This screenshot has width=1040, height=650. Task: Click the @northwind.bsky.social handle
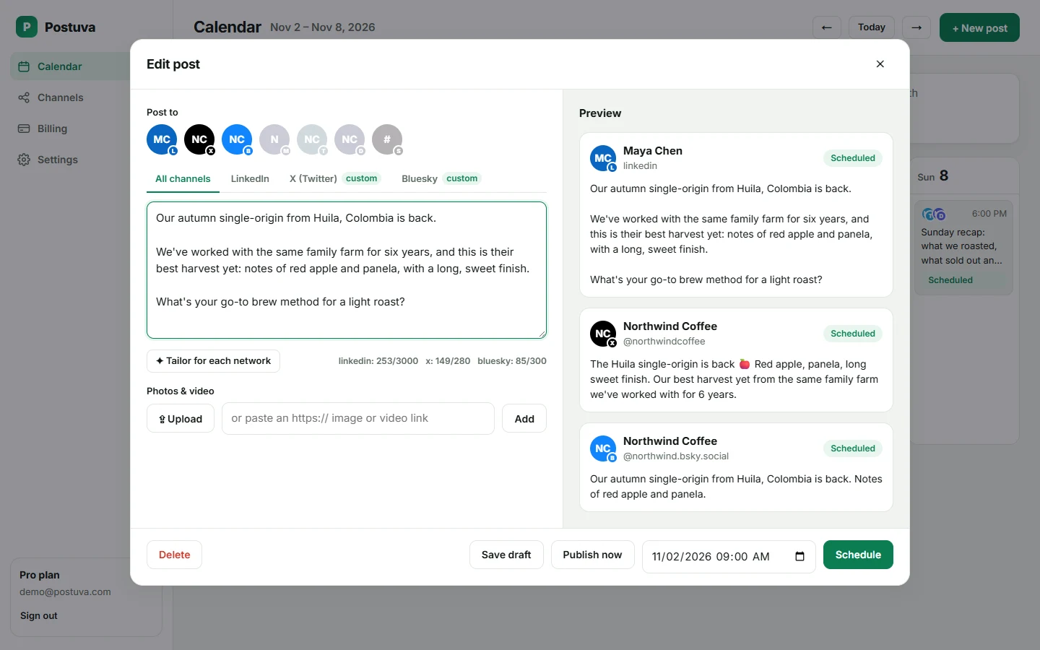tap(676, 456)
